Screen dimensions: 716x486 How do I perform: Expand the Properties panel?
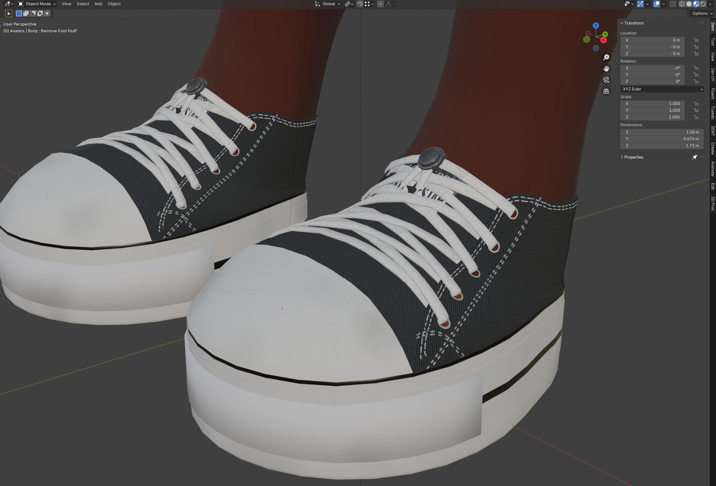tap(622, 157)
